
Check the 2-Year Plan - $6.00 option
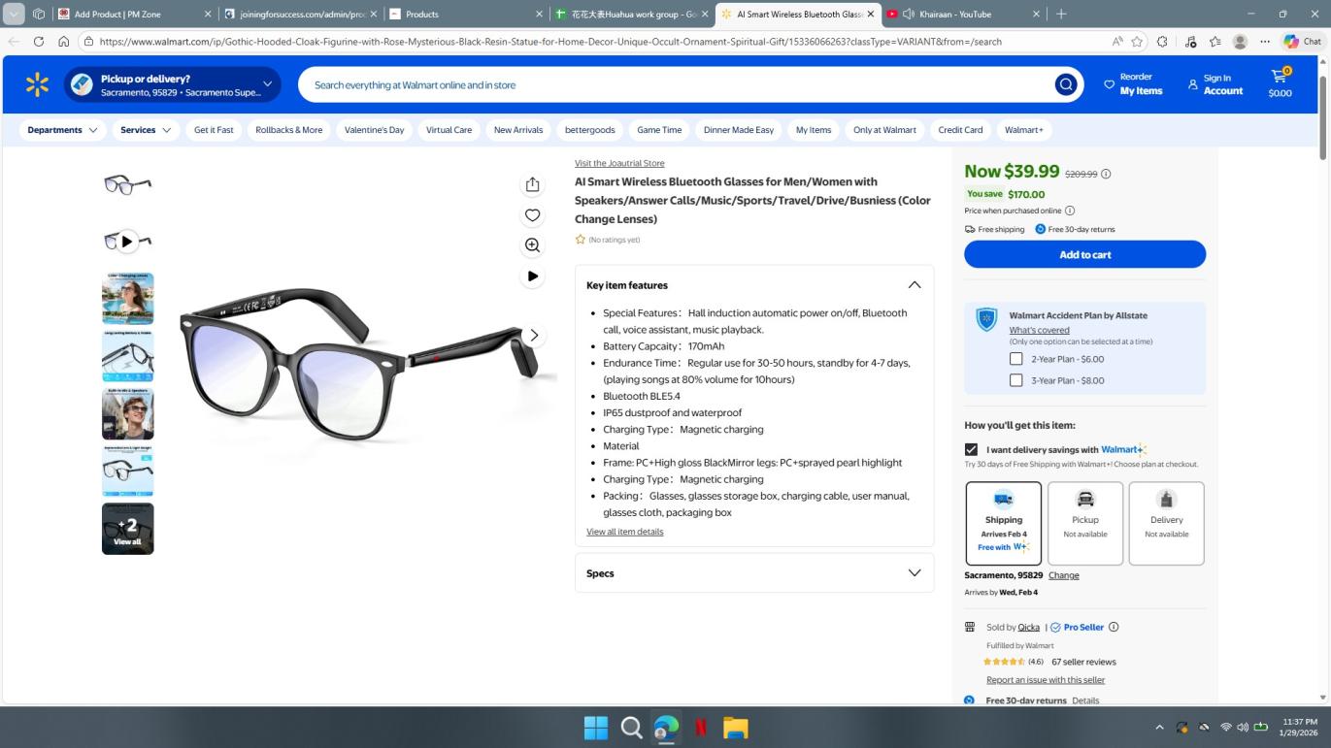point(1015,359)
